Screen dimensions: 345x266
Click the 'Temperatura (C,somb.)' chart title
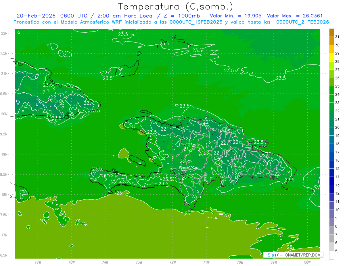(x=176, y=7)
